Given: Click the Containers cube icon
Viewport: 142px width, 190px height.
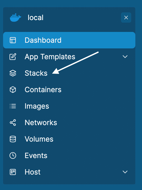Looking at the screenshot, I should (x=13, y=90).
